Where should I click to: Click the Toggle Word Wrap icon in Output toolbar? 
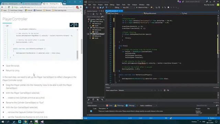click(x=168, y=90)
